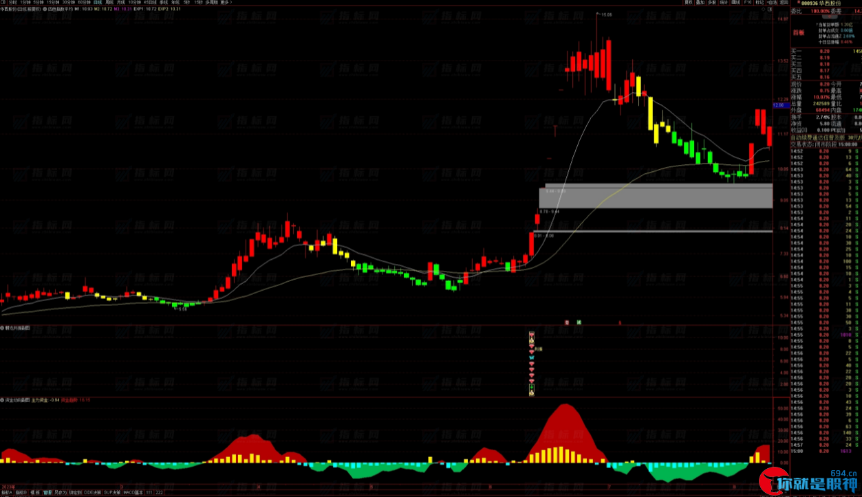The image size is (862, 497).
Task: Select the 画线 drawing tool button
Action: pos(735,3)
